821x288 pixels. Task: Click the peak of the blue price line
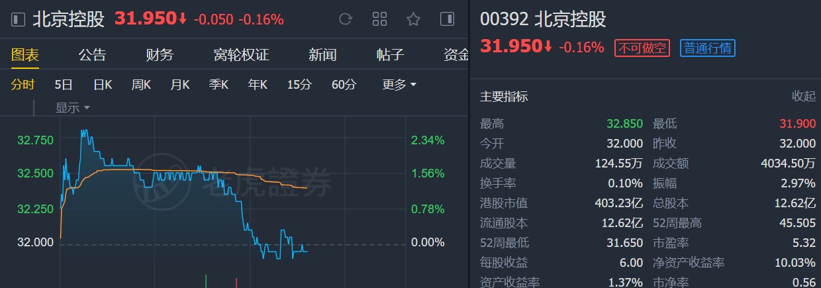pos(84,130)
